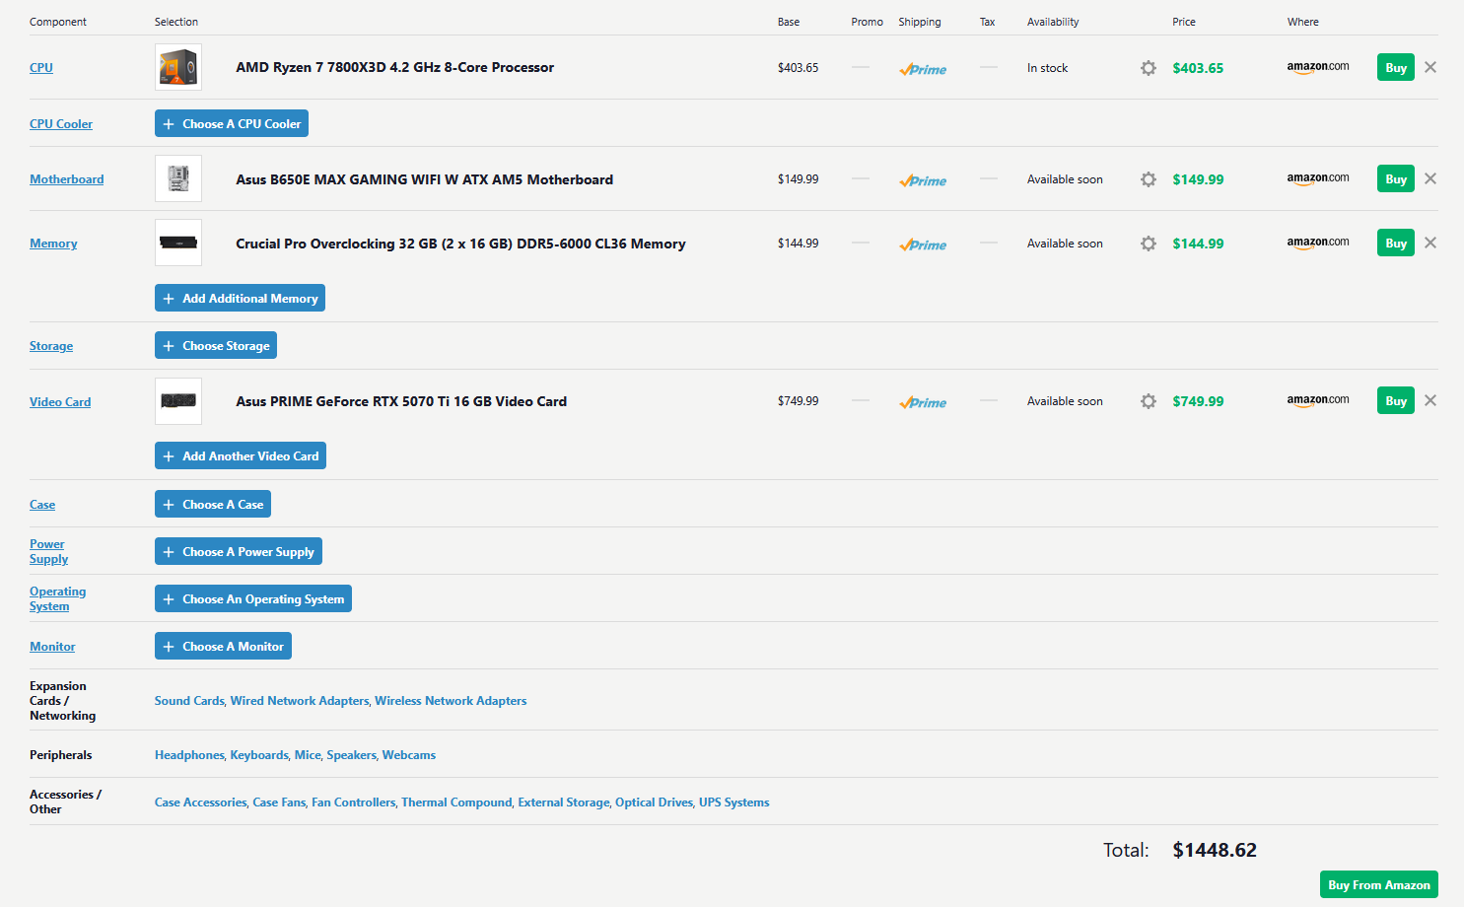
Task: Click Add Additional Memory
Action: [240, 298]
